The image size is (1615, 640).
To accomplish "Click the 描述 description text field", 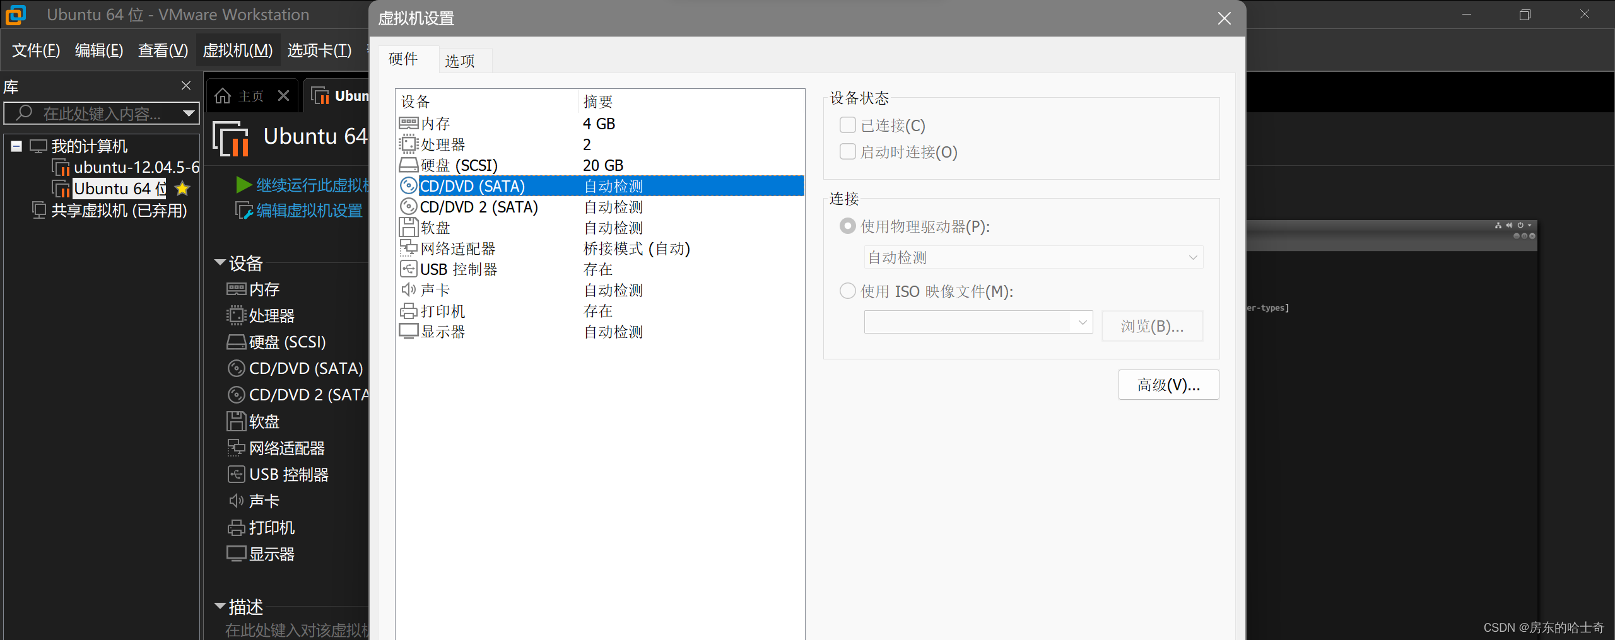I will [297, 629].
